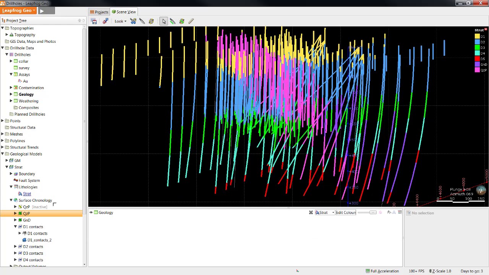Image resolution: width=489 pixels, height=275 pixels.
Task: Click the save scene icon in the toolbar
Action: pos(94,21)
